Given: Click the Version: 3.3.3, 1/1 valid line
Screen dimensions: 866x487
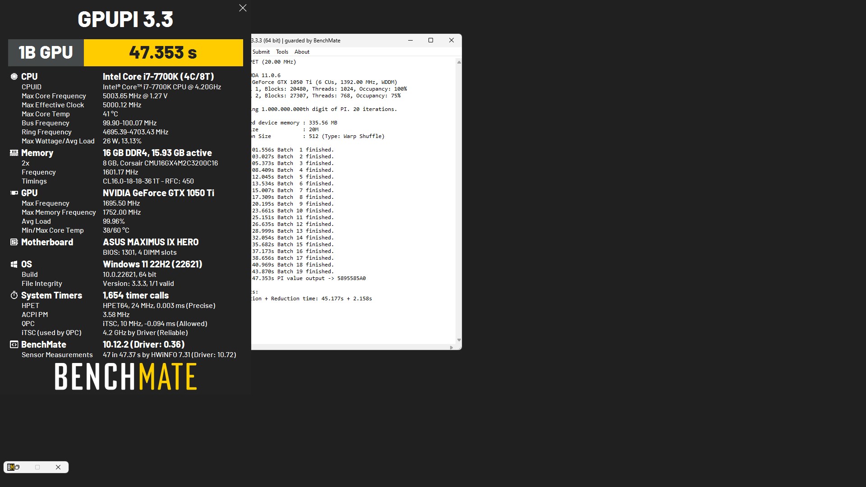Looking at the screenshot, I should point(138,284).
